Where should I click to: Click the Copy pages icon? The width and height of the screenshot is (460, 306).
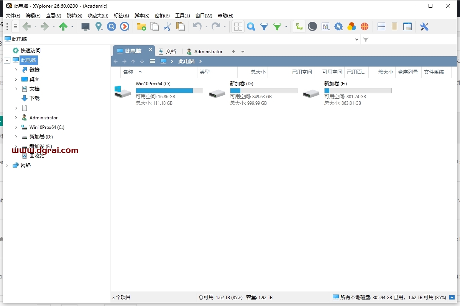pos(154,27)
